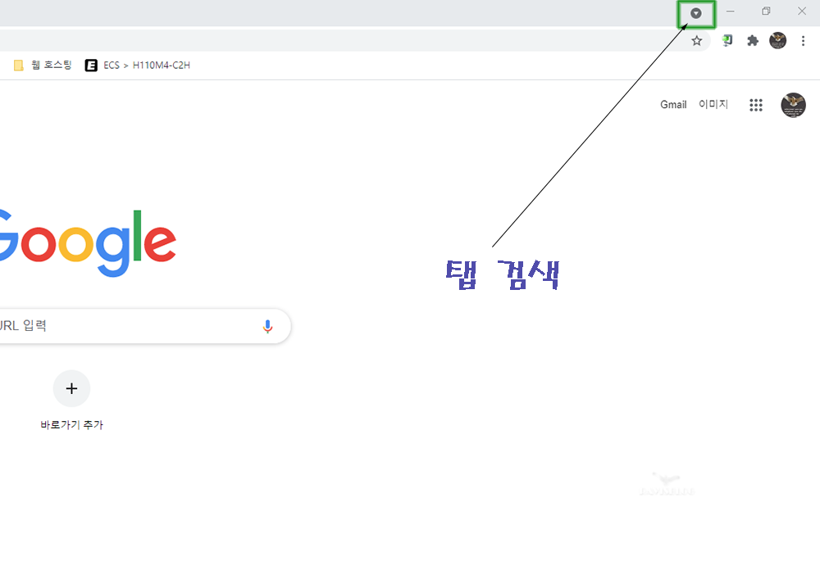Focus the Google search URL input box
Screen dimensions: 820x566
tap(144, 326)
